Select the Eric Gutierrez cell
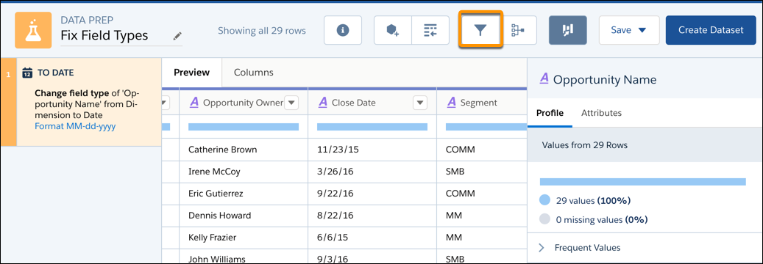Viewport: 763px width, 264px height. (x=244, y=193)
